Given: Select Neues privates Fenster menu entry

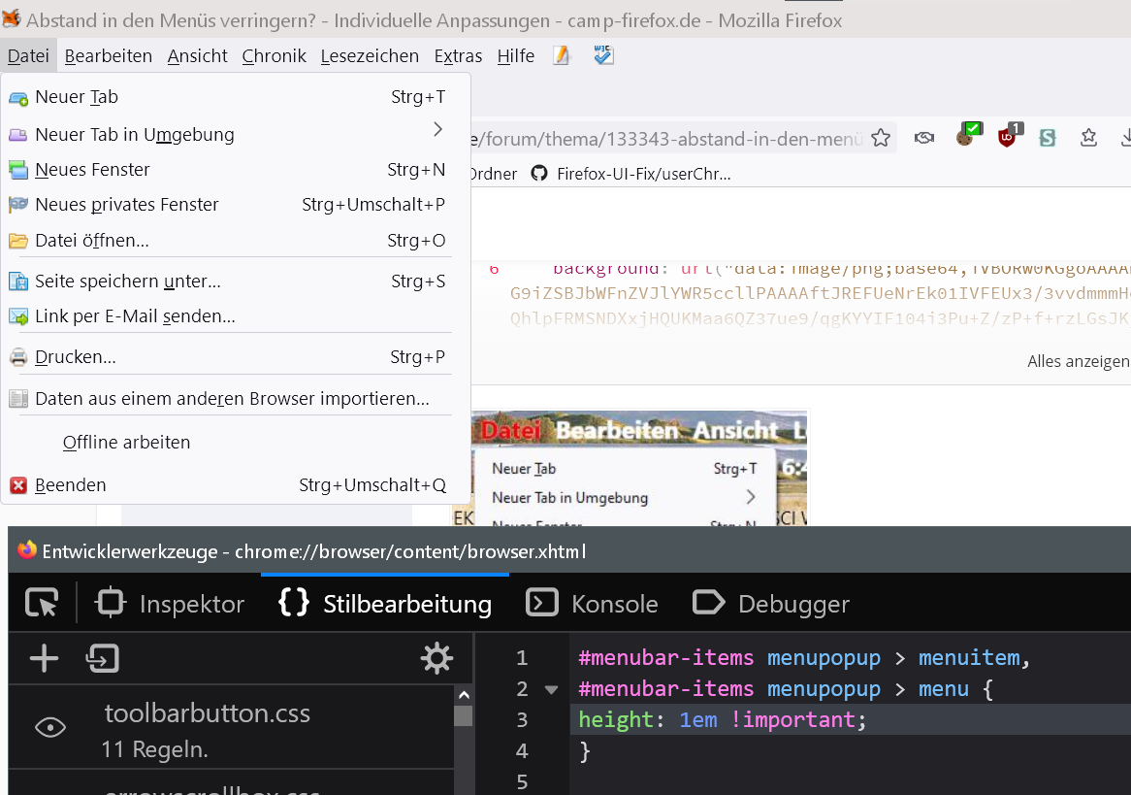Looking at the screenshot, I should point(126,205).
